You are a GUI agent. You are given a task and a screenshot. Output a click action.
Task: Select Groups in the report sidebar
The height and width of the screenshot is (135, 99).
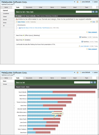click(5, 84)
